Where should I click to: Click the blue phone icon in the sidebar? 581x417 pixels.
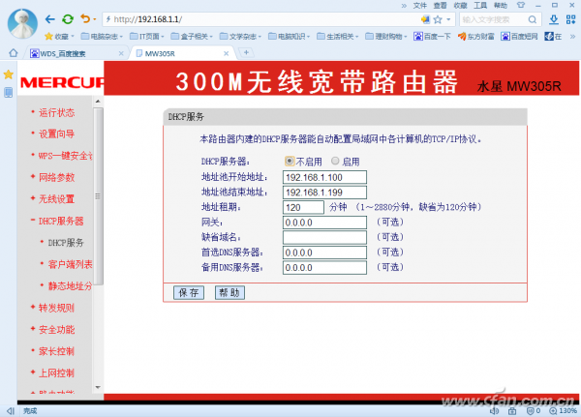click(x=8, y=92)
